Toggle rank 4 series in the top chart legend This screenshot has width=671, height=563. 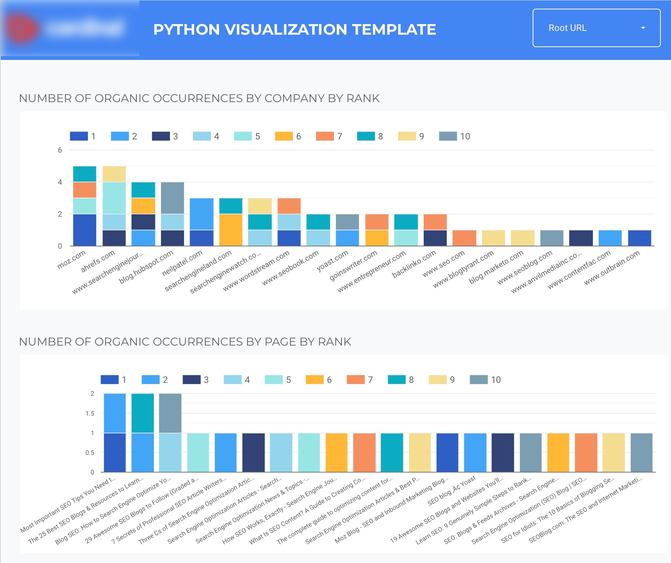202,136
